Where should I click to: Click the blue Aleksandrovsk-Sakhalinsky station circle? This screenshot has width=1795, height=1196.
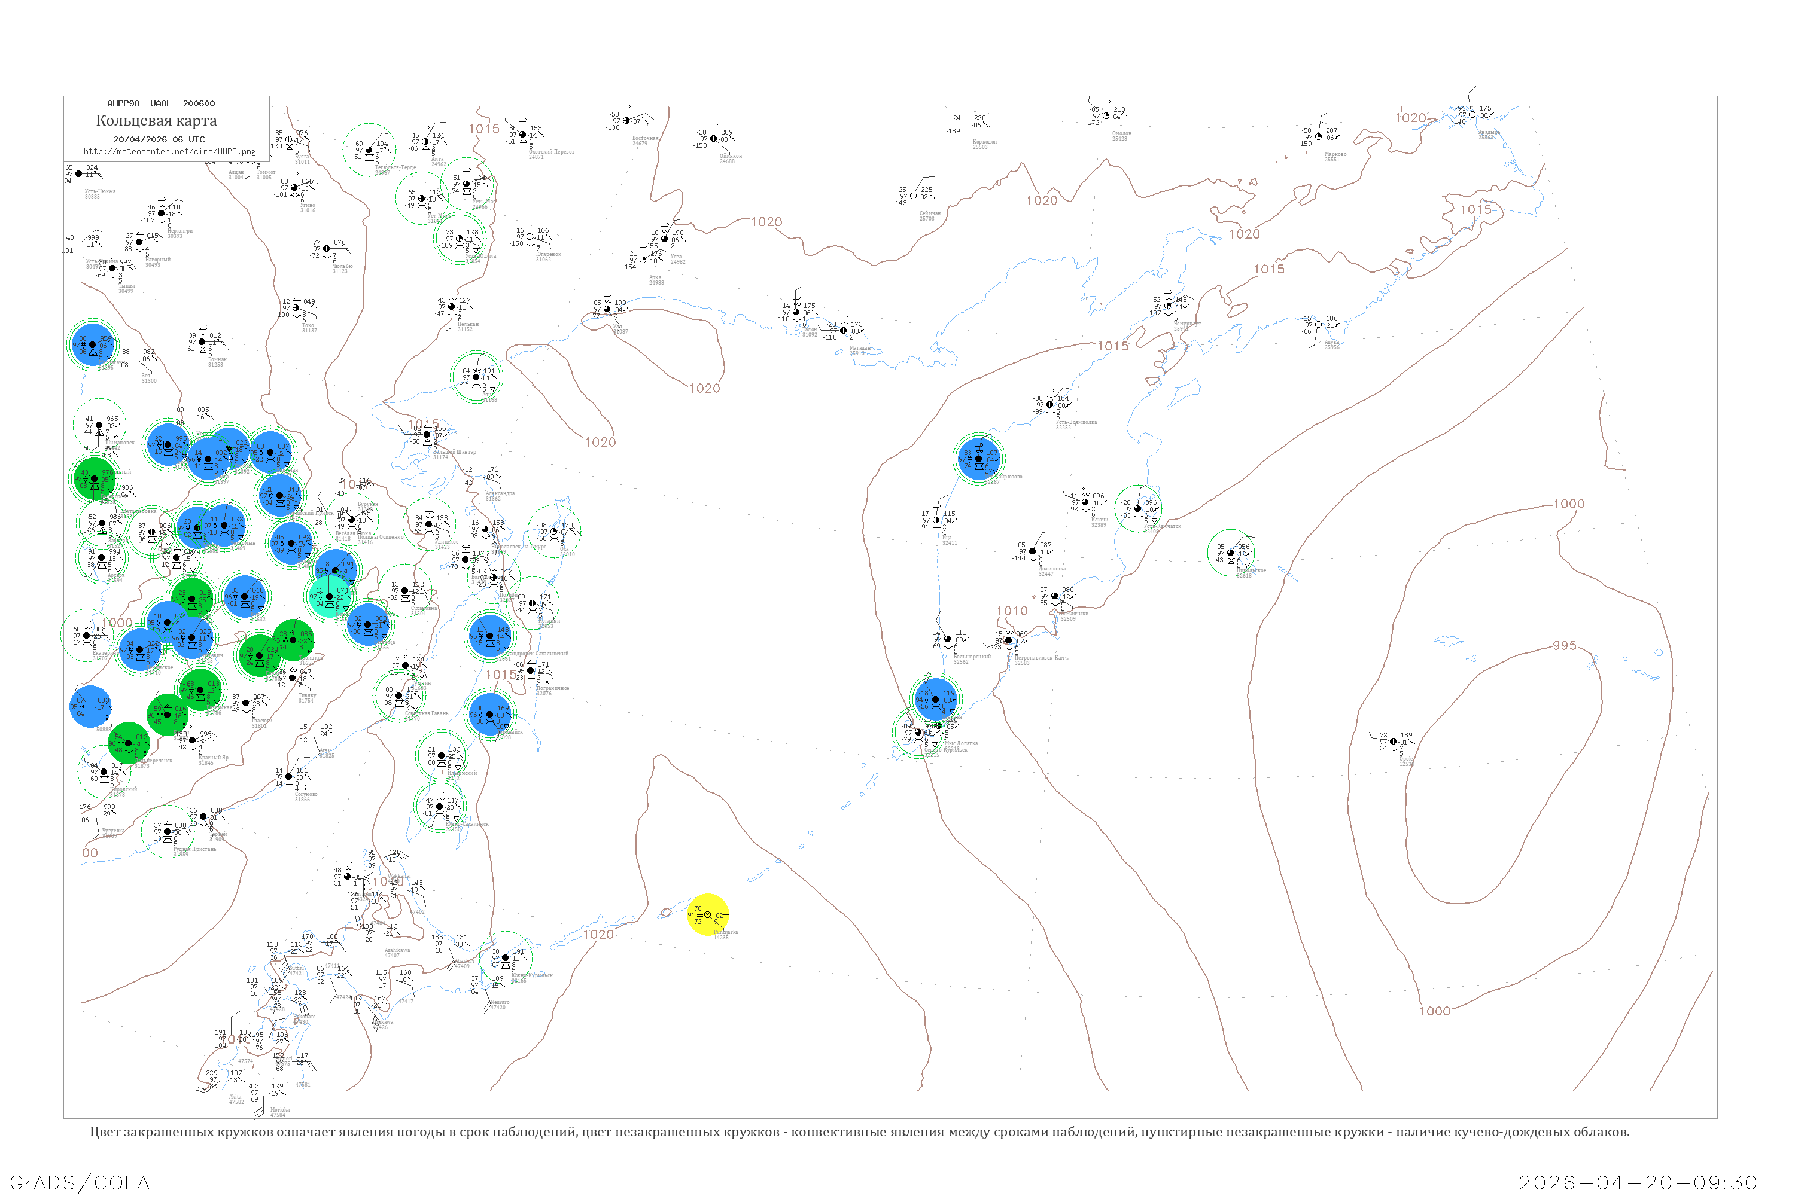[x=489, y=635]
